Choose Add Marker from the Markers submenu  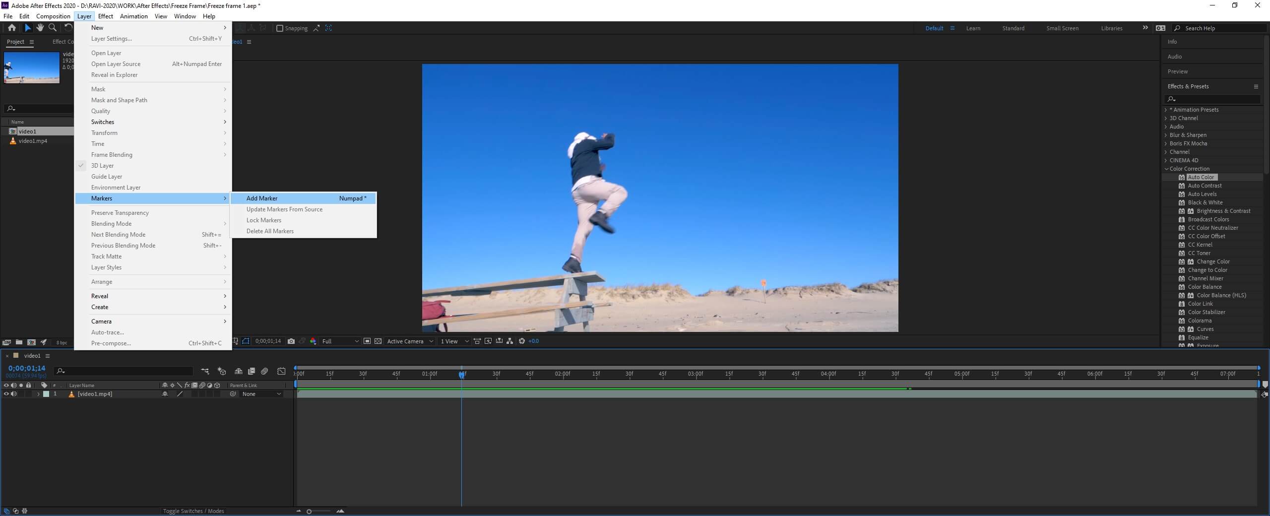(261, 198)
